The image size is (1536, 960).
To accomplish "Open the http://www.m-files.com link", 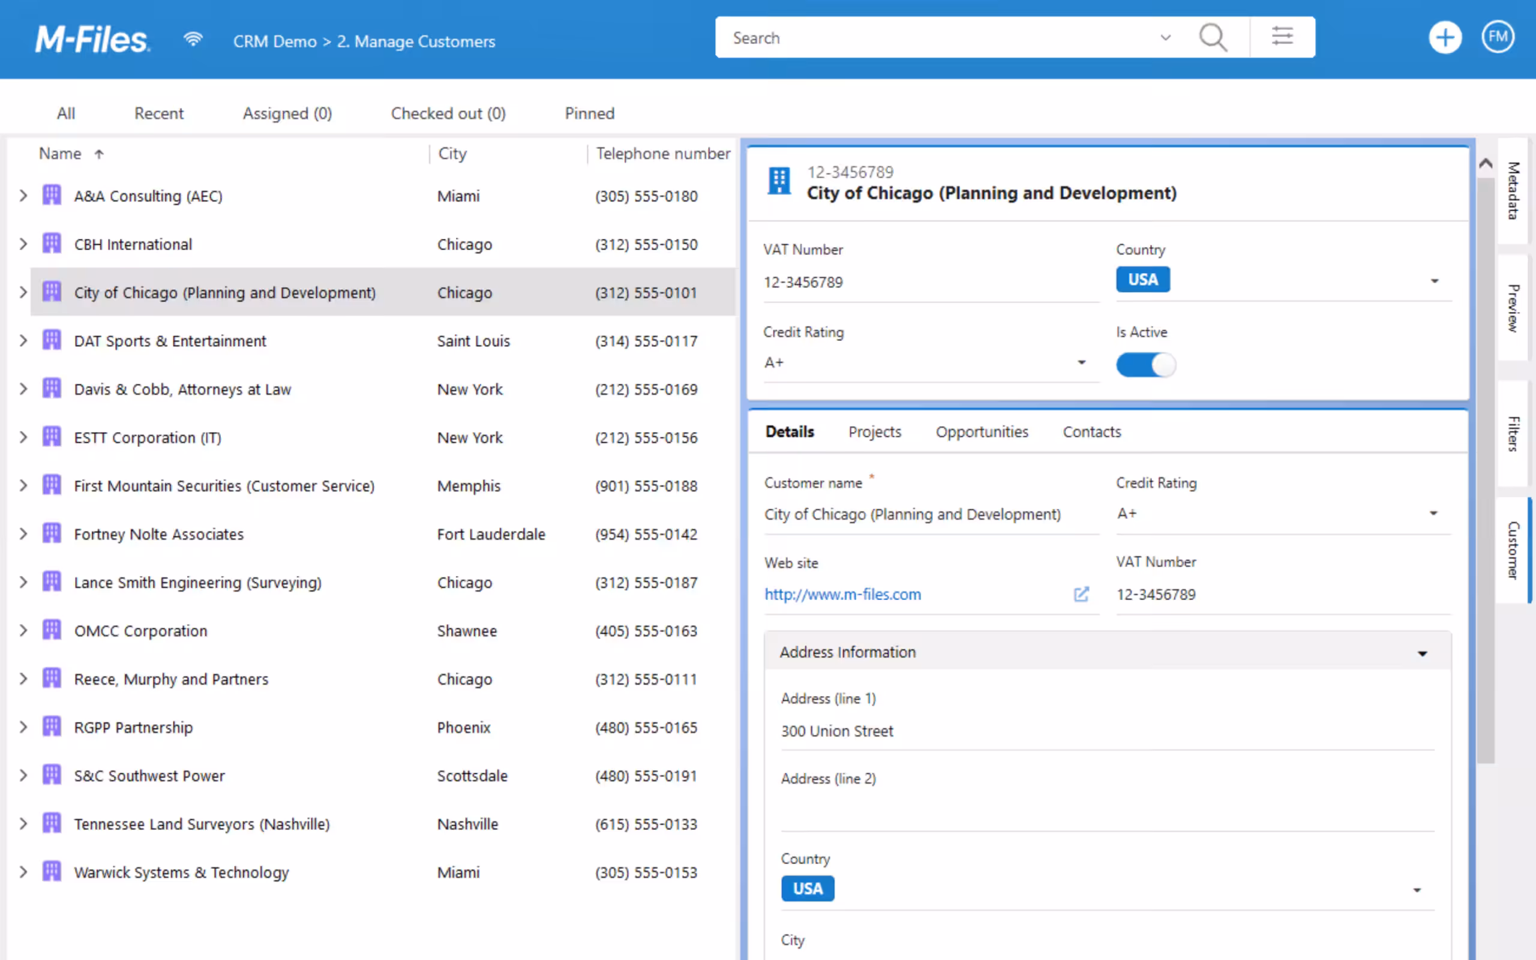I will [842, 594].
